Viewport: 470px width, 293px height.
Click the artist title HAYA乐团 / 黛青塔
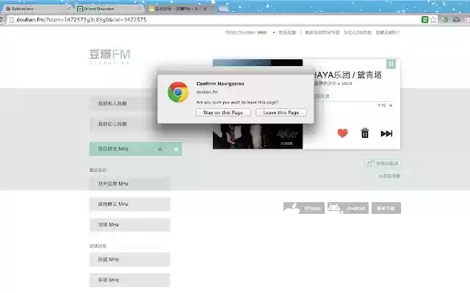[x=347, y=75]
